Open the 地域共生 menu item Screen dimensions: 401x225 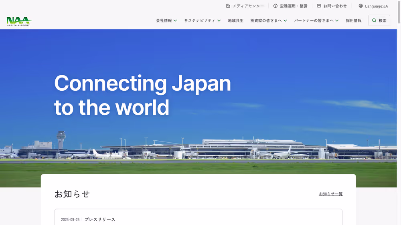pos(235,21)
